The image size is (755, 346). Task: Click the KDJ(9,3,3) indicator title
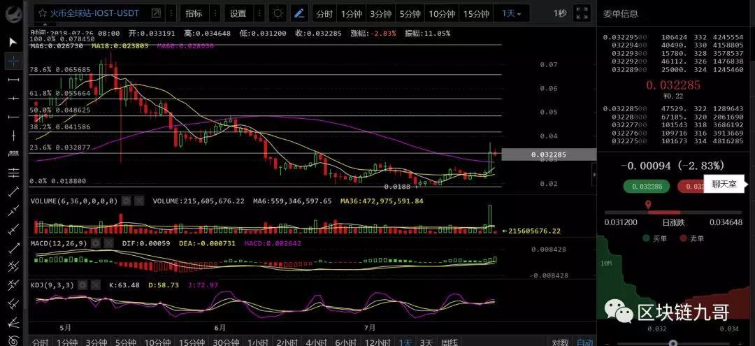(x=52, y=285)
